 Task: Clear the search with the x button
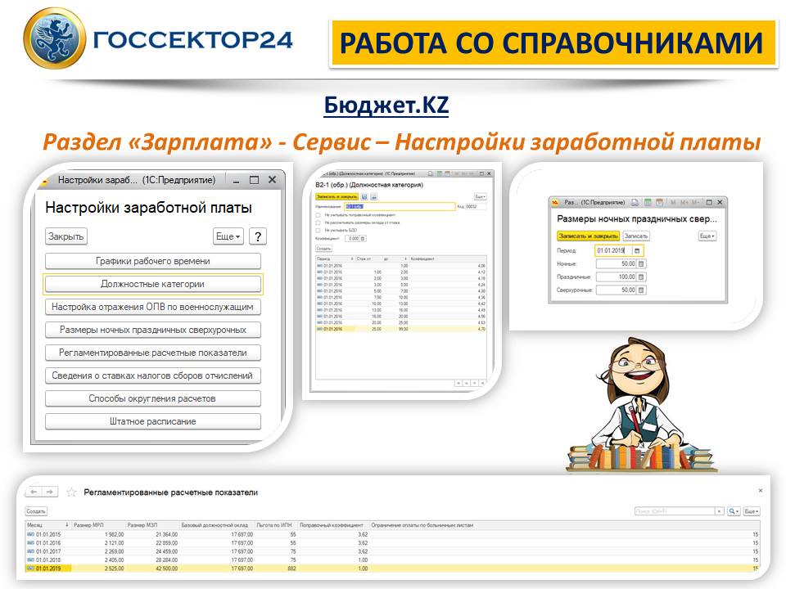(x=720, y=511)
